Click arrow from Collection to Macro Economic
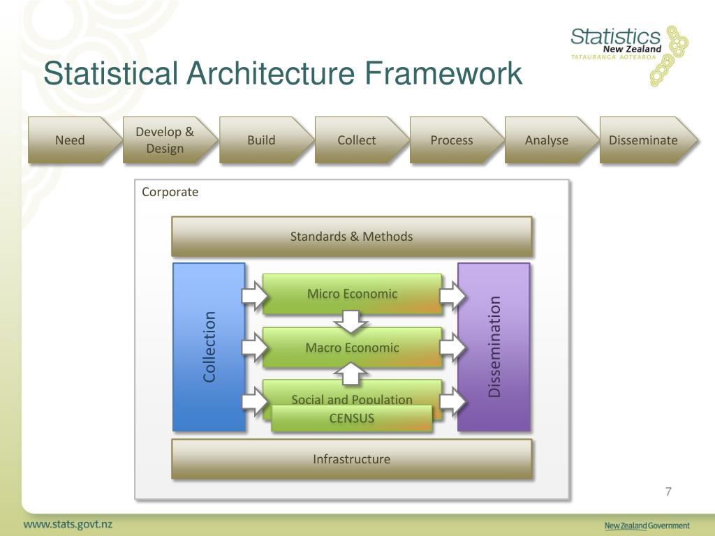Screen dimensions: 715x536 pyautogui.click(x=254, y=348)
